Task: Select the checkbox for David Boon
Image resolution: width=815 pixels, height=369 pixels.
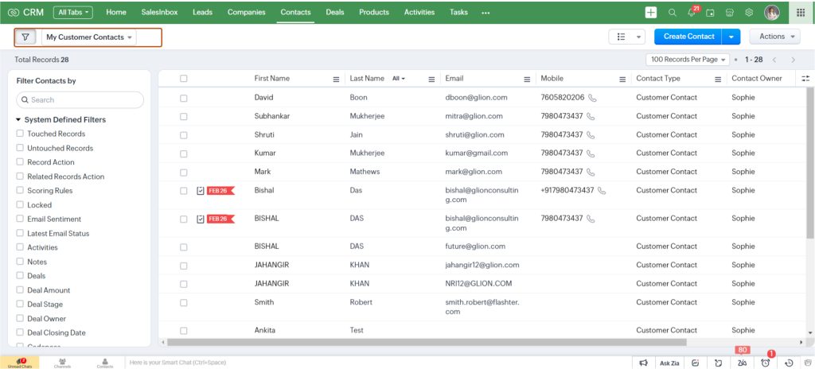Action: pos(184,98)
